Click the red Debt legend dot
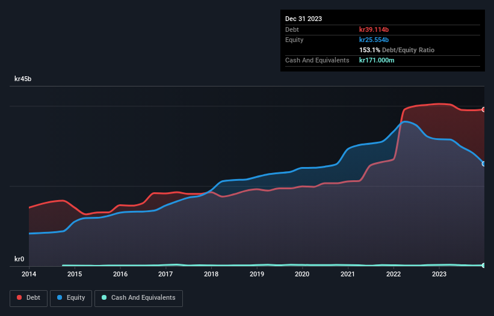The image size is (494, 316). coord(19,297)
